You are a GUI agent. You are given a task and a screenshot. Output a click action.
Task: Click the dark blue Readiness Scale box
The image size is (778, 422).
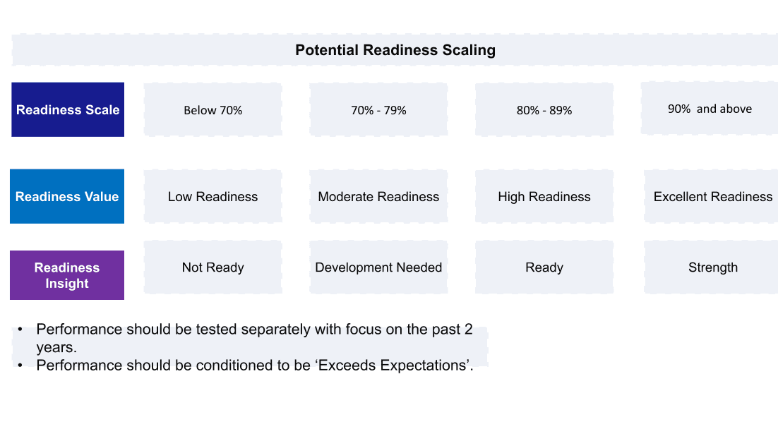pyautogui.click(x=68, y=109)
